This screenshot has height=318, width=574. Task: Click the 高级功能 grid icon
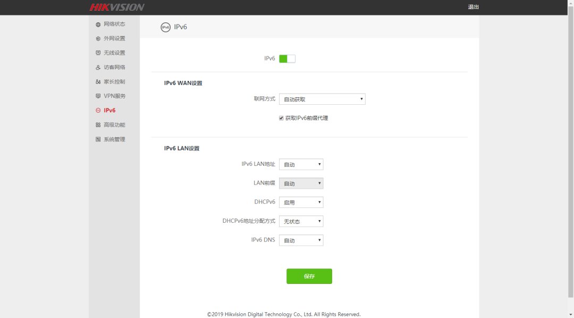click(98, 125)
